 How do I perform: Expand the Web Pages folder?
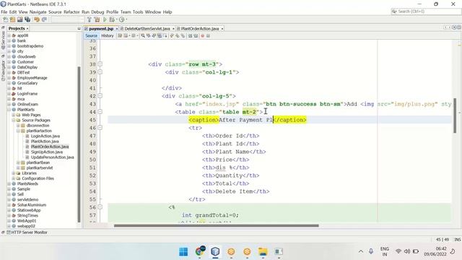click(x=14, y=115)
